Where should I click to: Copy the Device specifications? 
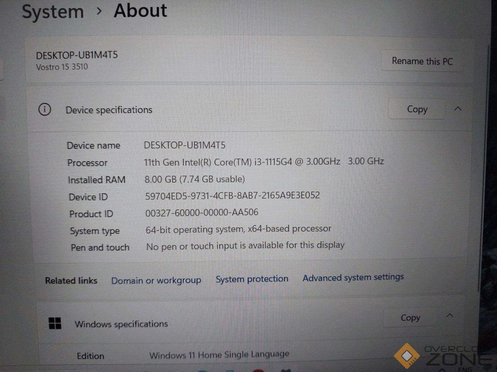pyautogui.click(x=417, y=109)
